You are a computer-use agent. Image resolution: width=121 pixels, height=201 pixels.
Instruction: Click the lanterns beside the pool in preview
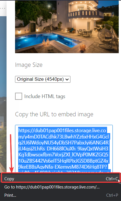[x=46, y=42]
